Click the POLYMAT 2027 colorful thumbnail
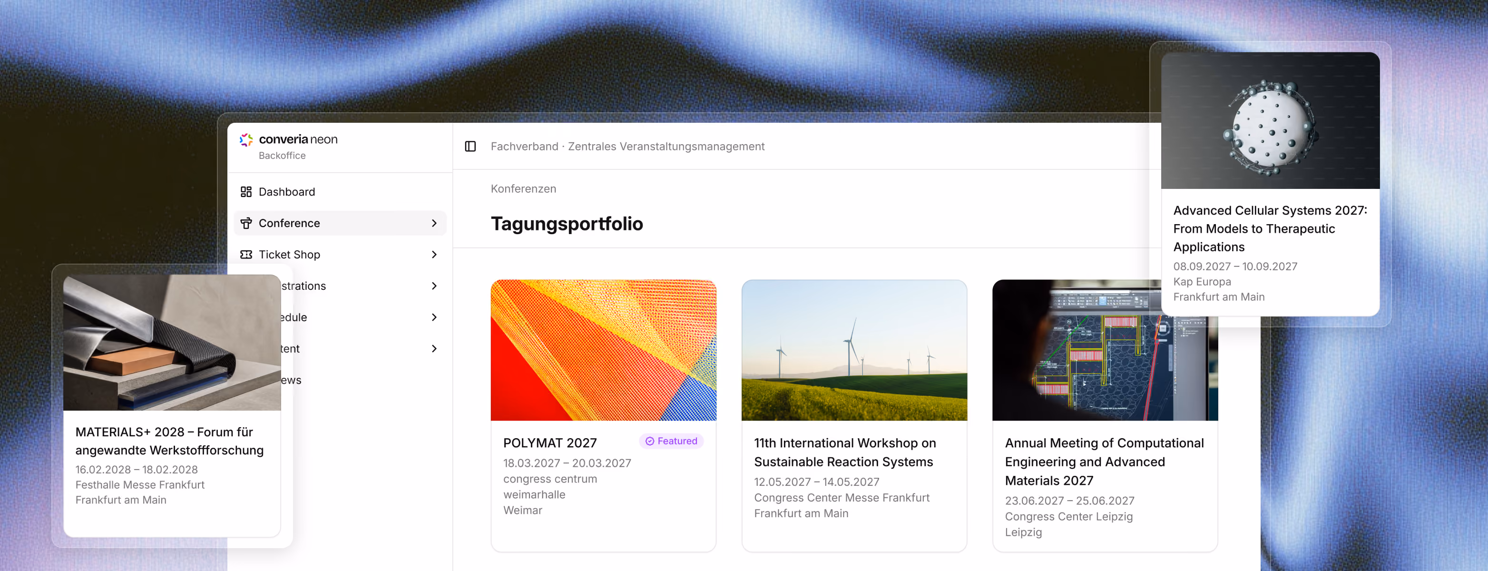The image size is (1488, 571). pos(604,350)
